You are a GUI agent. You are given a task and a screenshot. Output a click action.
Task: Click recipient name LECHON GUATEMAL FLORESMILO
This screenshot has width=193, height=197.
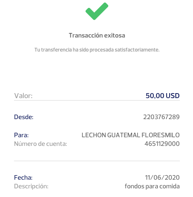tap(130, 135)
